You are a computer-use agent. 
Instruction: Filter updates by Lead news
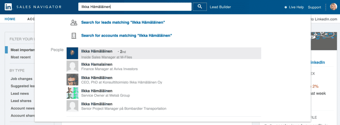[x=20, y=94]
